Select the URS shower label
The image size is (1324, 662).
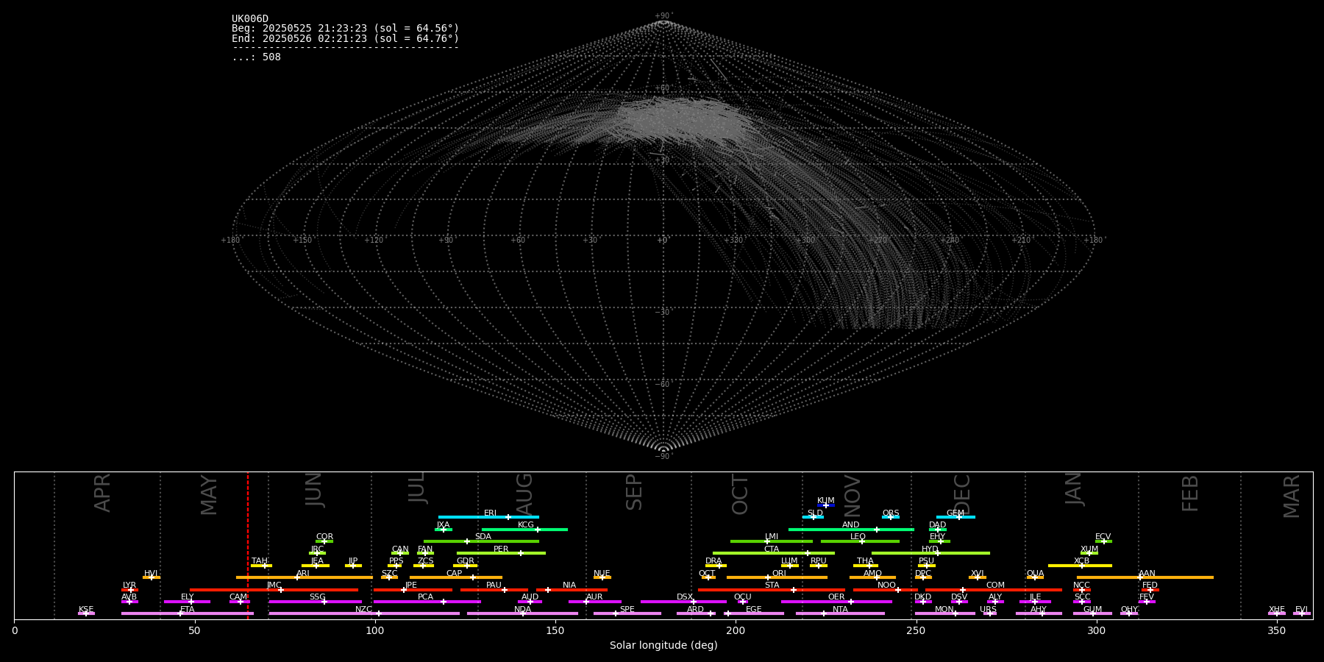pyautogui.click(x=988, y=610)
